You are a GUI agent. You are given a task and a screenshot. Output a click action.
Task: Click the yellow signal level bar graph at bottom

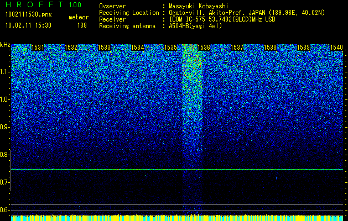pyautogui.click(x=177, y=218)
